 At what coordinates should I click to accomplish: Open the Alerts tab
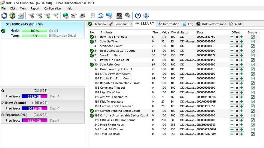click(236, 24)
